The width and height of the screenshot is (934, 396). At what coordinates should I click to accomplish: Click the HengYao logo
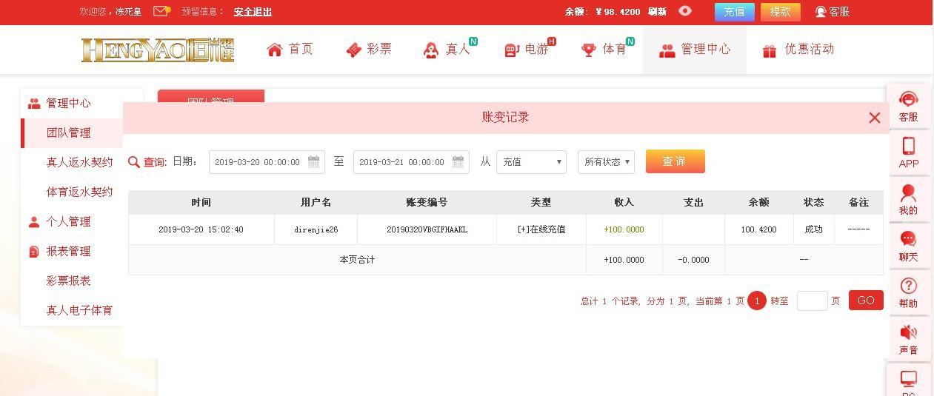pyautogui.click(x=158, y=50)
